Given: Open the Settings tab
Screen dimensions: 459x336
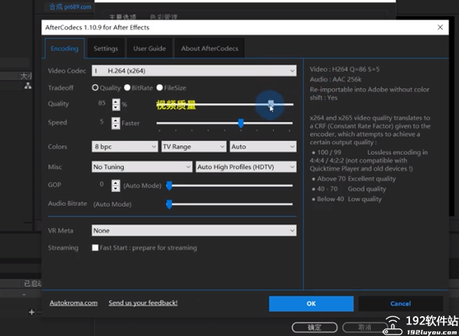Looking at the screenshot, I should tap(106, 49).
